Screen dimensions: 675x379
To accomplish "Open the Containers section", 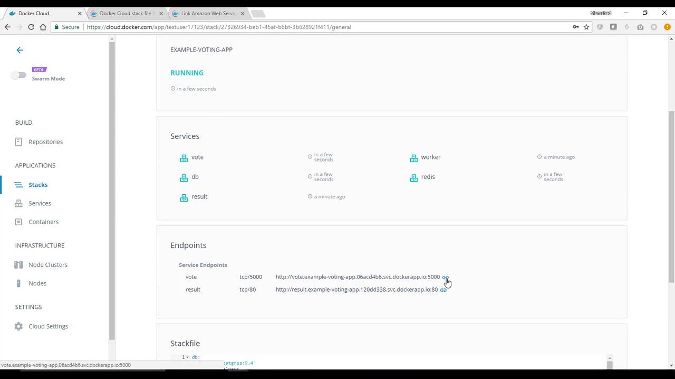I will (x=43, y=222).
